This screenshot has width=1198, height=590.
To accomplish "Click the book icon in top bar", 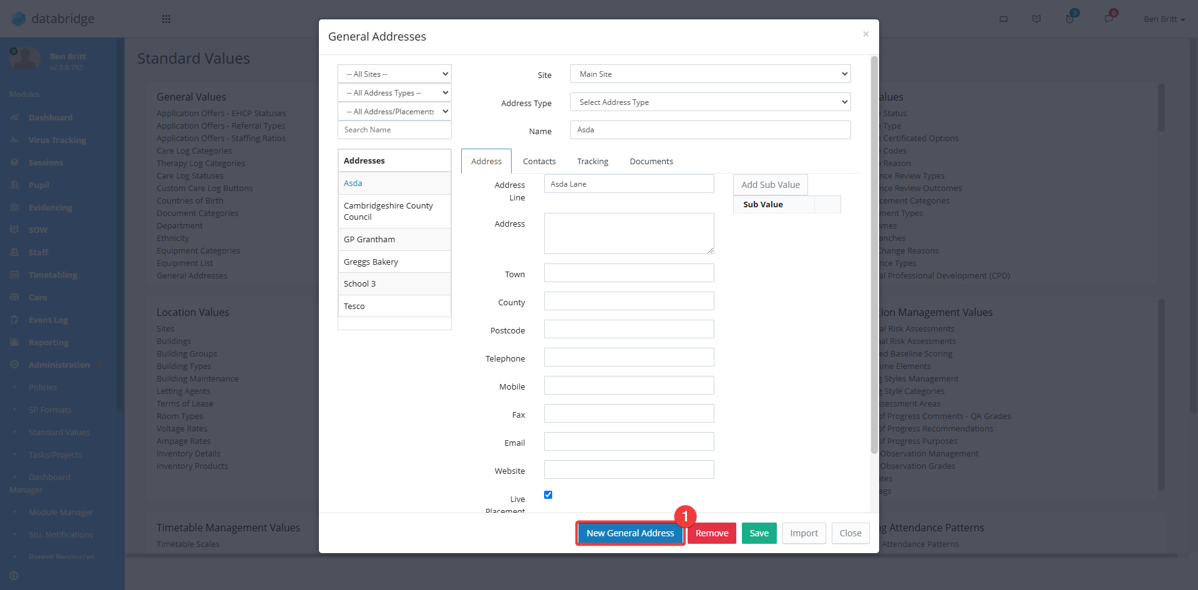I will (x=1036, y=19).
